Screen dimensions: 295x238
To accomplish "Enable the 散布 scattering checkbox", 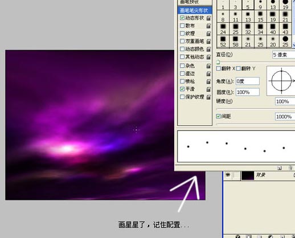I will pos(182,26).
